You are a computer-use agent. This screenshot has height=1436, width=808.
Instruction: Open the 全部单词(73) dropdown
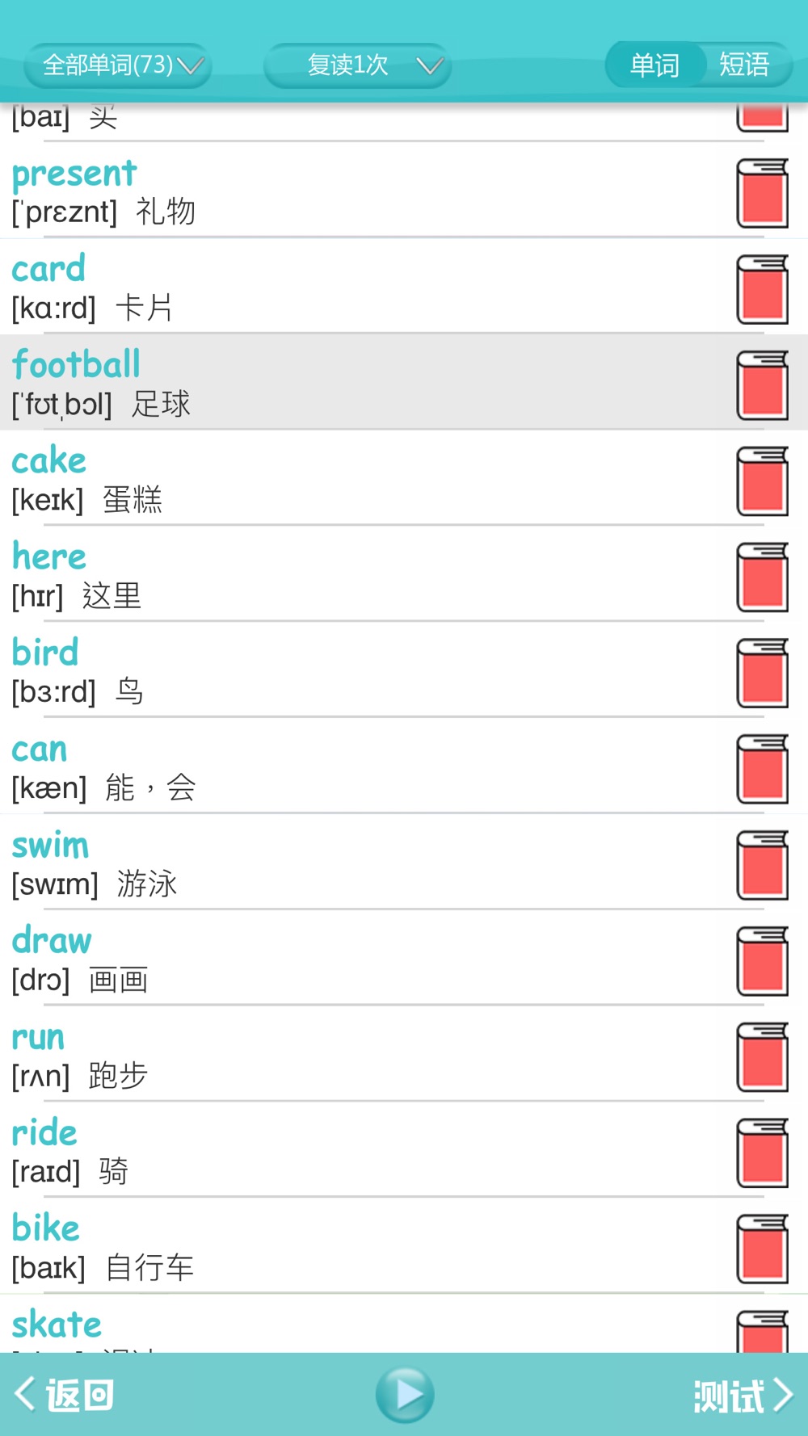tap(118, 65)
